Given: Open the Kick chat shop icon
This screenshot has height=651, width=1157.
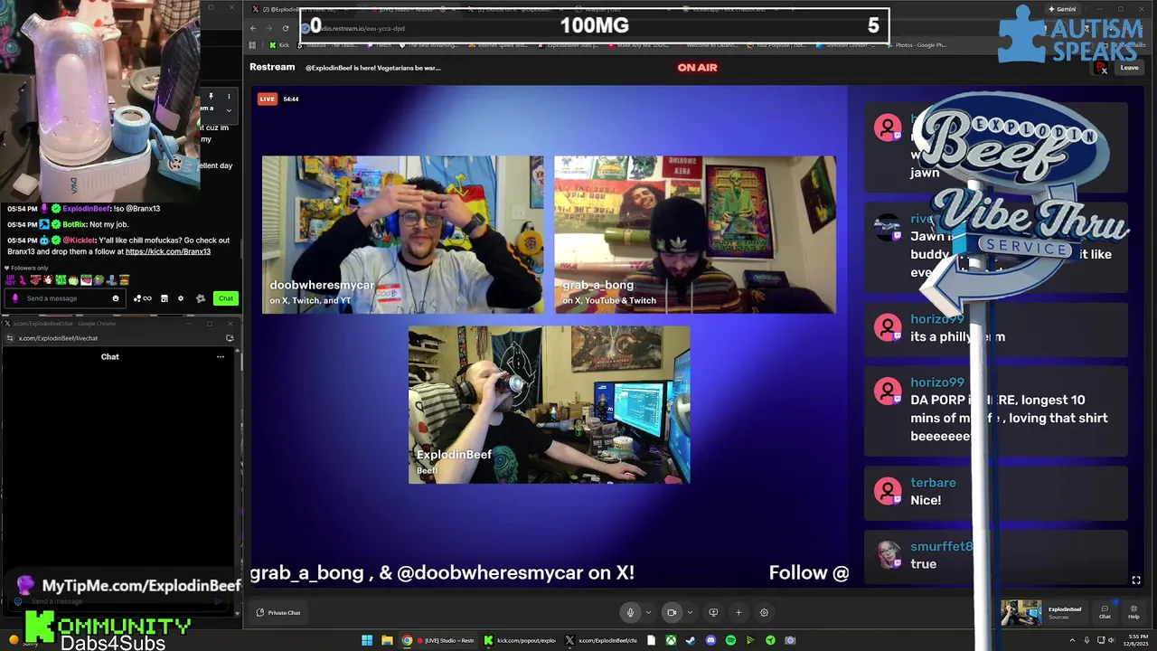Looking at the screenshot, I should 165,298.
